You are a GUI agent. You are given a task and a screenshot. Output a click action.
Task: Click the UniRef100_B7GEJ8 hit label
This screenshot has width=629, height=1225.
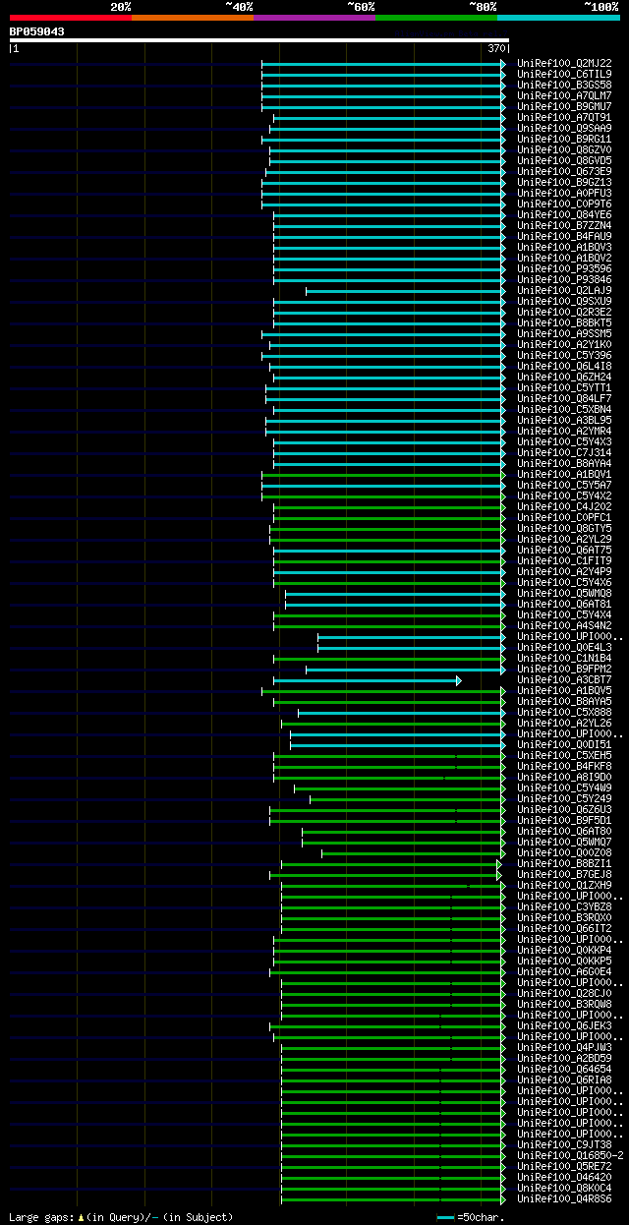point(564,874)
